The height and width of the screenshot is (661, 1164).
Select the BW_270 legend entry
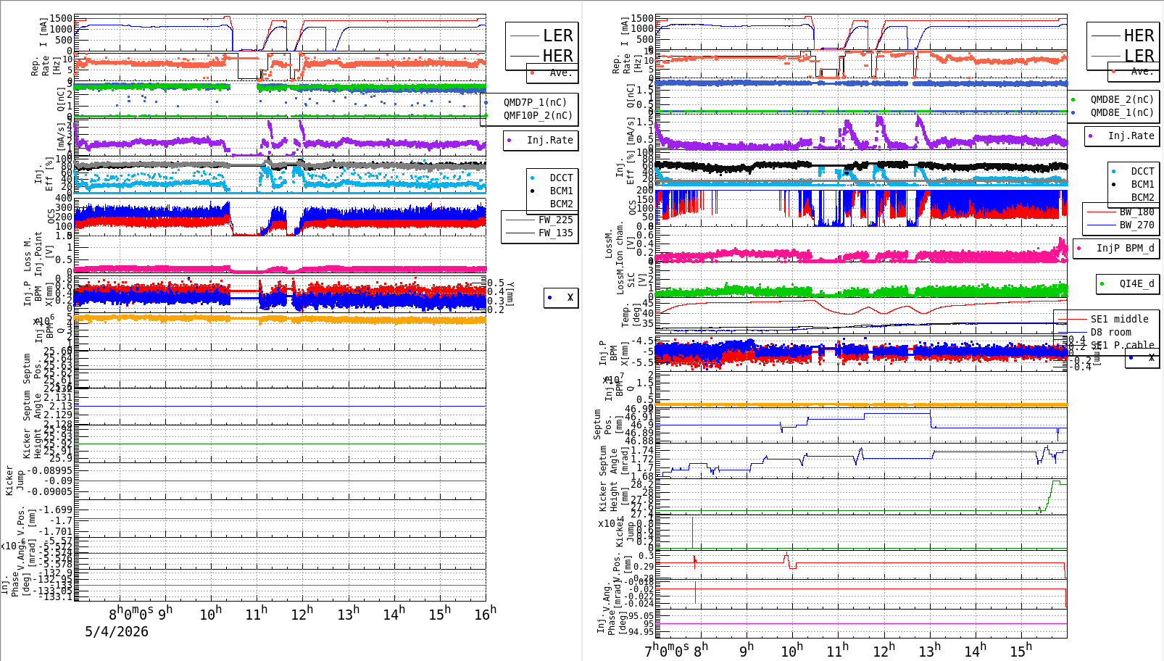pyautogui.click(x=1136, y=225)
